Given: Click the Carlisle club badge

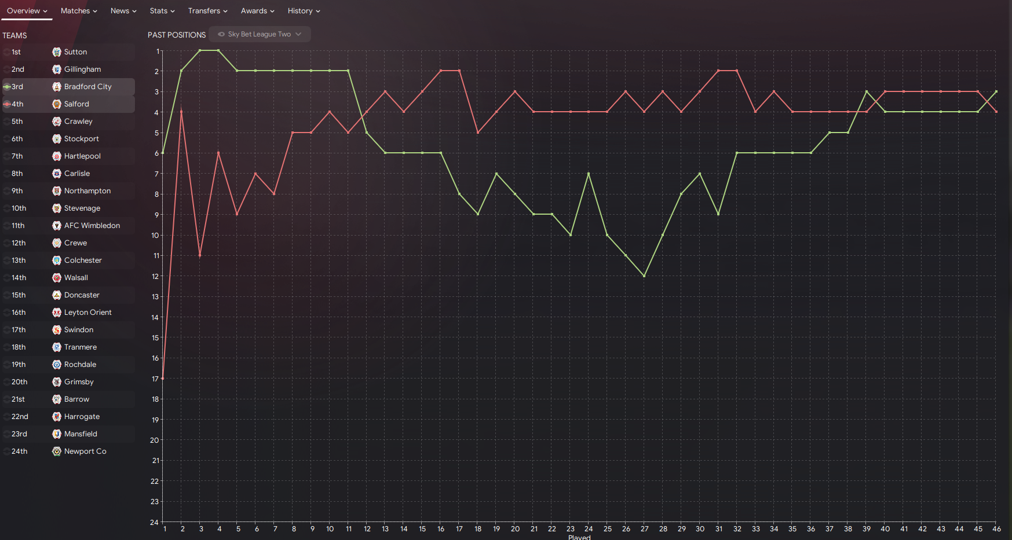Looking at the screenshot, I should (57, 174).
